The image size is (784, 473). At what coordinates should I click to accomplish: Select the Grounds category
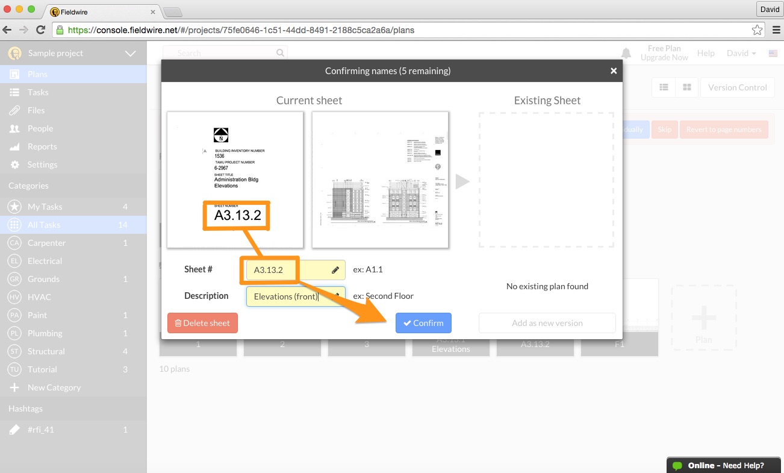(x=73, y=279)
